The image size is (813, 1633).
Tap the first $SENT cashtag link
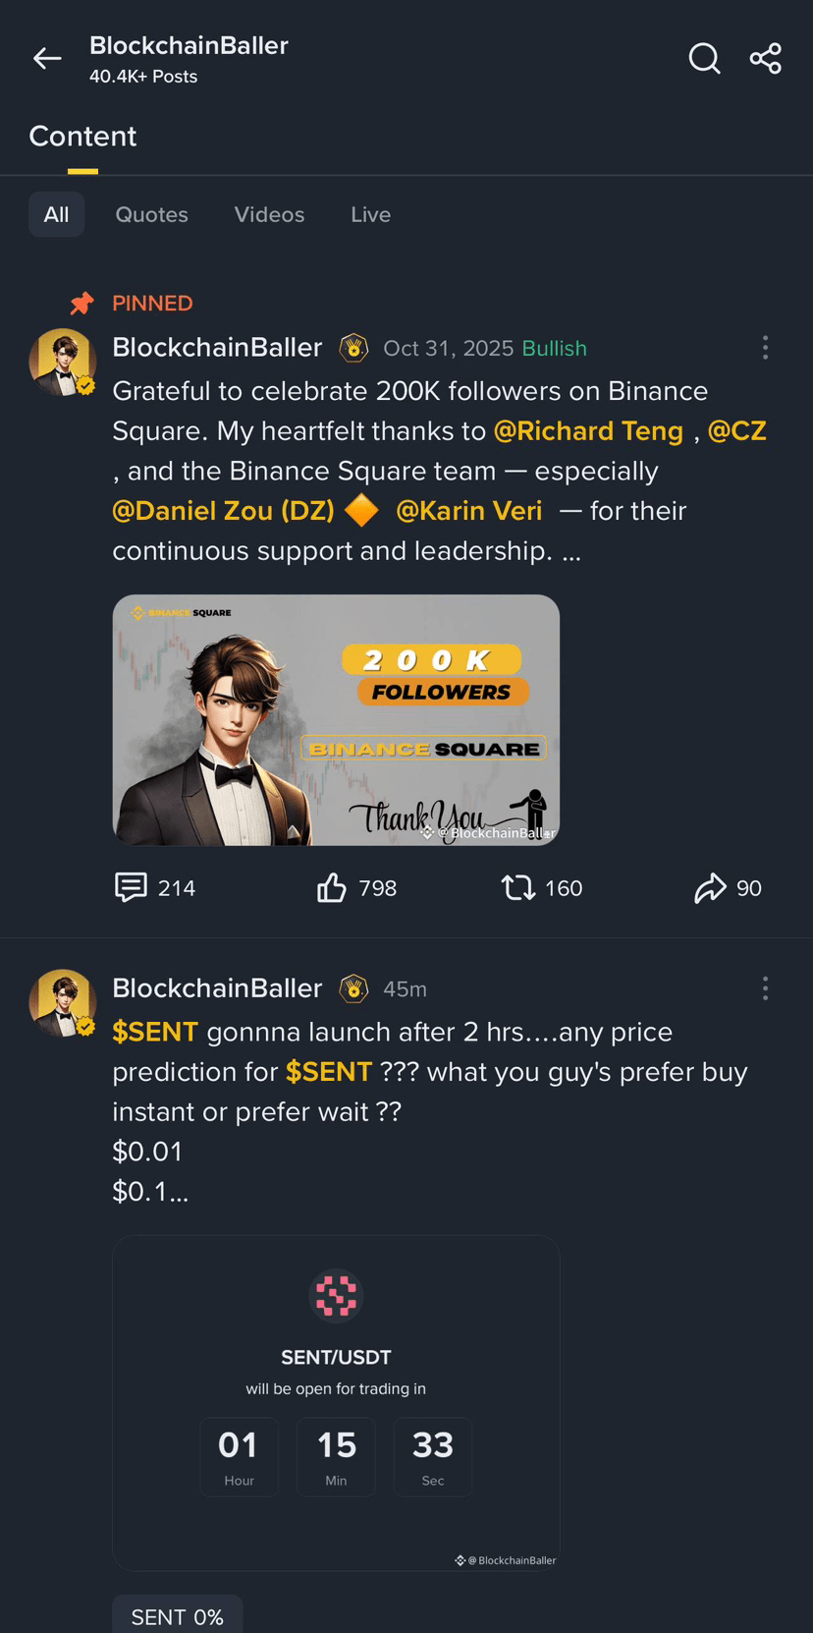[x=155, y=1032]
